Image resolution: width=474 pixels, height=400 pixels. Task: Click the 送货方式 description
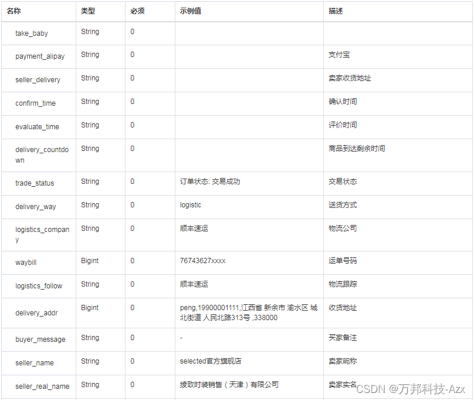(x=343, y=205)
